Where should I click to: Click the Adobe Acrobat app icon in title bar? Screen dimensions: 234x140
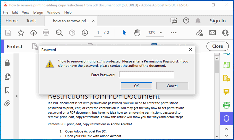[6, 5]
